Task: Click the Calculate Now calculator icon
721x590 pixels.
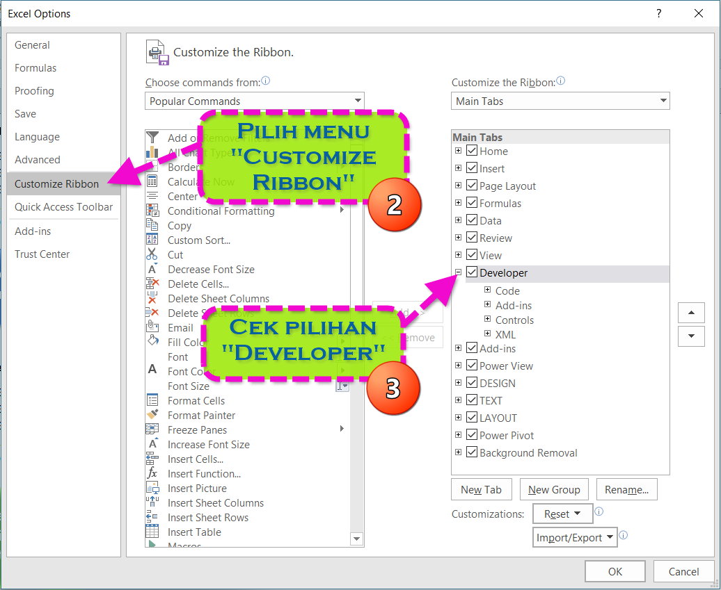Action: pyautogui.click(x=152, y=181)
